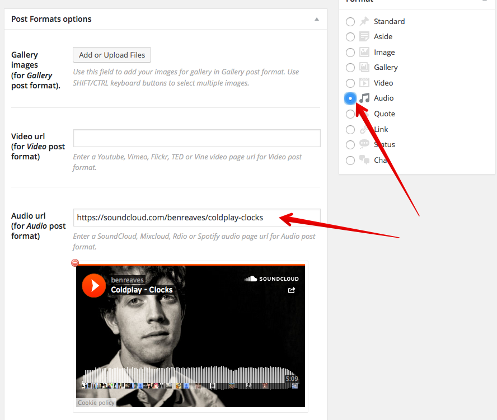This screenshot has width=497, height=420.
Task: Select the Image format radio button
Action: click(350, 53)
